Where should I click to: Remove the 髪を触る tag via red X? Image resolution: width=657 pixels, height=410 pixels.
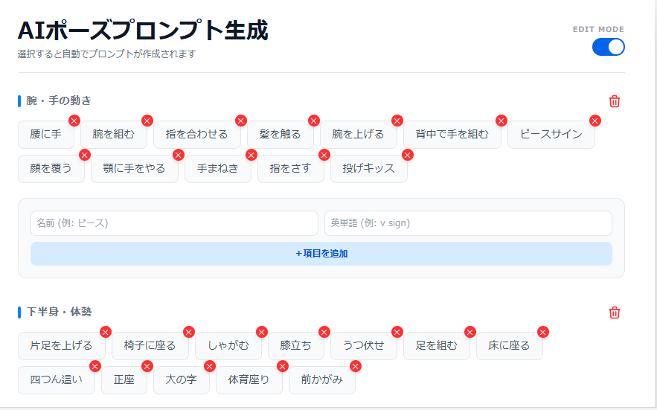coord(314,121)
